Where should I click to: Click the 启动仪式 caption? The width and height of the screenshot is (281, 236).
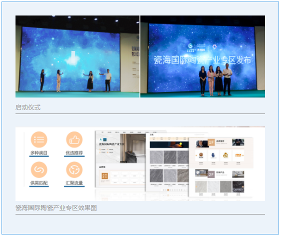pos(28,107)
